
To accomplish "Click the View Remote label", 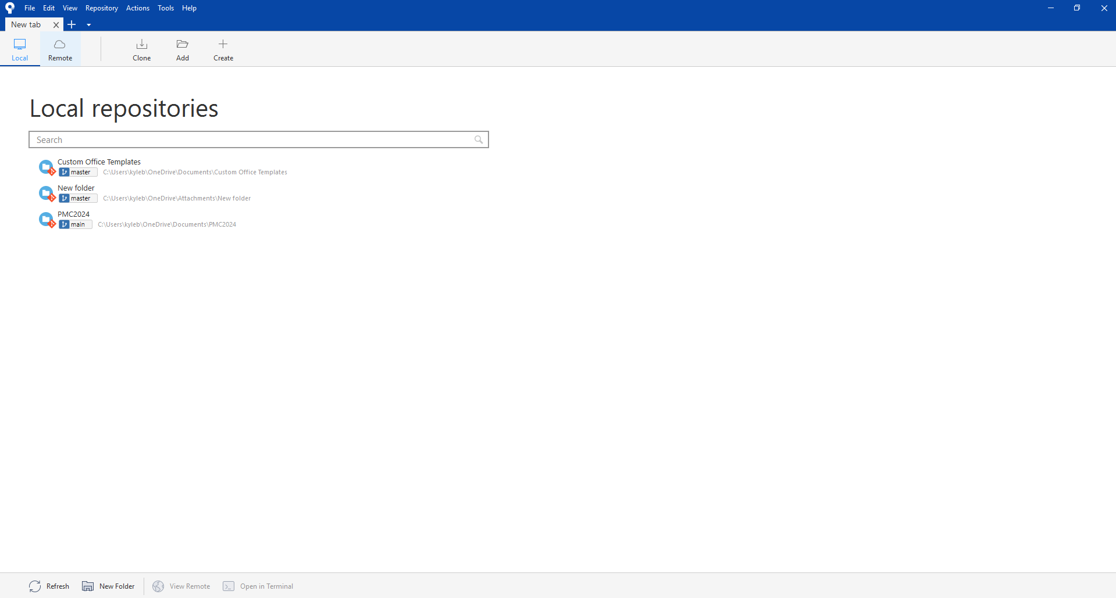I will (x=190, y=586).
